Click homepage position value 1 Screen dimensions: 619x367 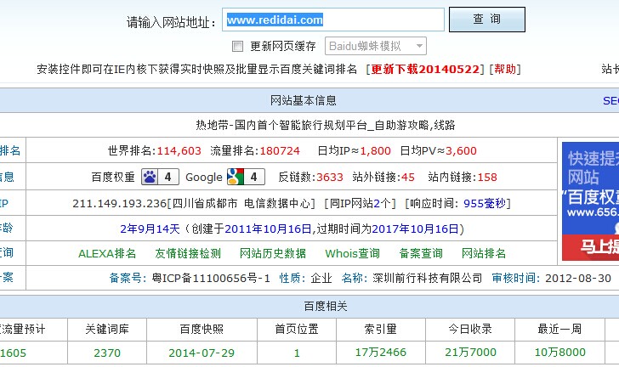pos(297,353)
